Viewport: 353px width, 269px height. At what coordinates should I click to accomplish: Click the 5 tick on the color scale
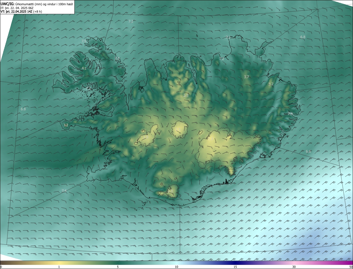point(118,267)
